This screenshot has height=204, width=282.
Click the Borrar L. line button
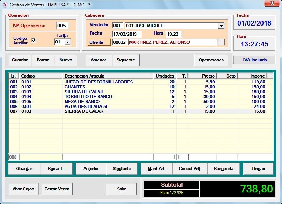[56, 169]
